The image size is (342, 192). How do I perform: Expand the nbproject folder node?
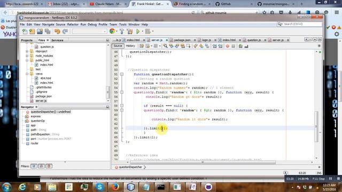click(x=27, y=51)
